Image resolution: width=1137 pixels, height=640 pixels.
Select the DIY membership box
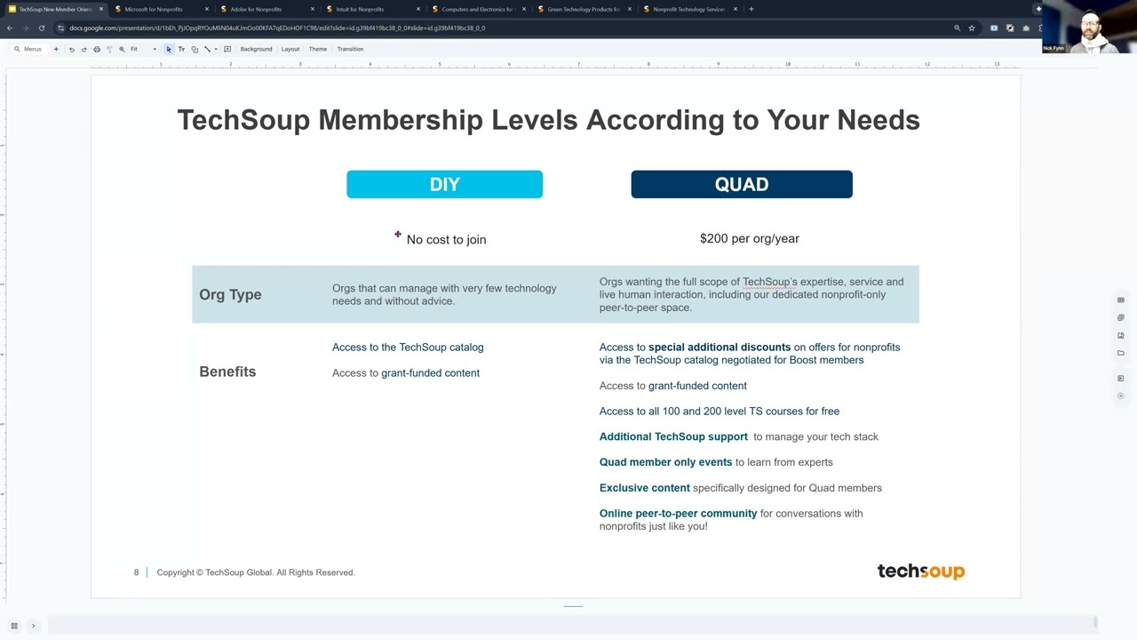[x=444, y=184]
